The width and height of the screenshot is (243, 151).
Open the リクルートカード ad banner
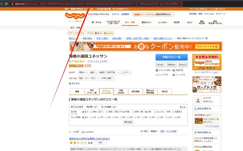207,62
